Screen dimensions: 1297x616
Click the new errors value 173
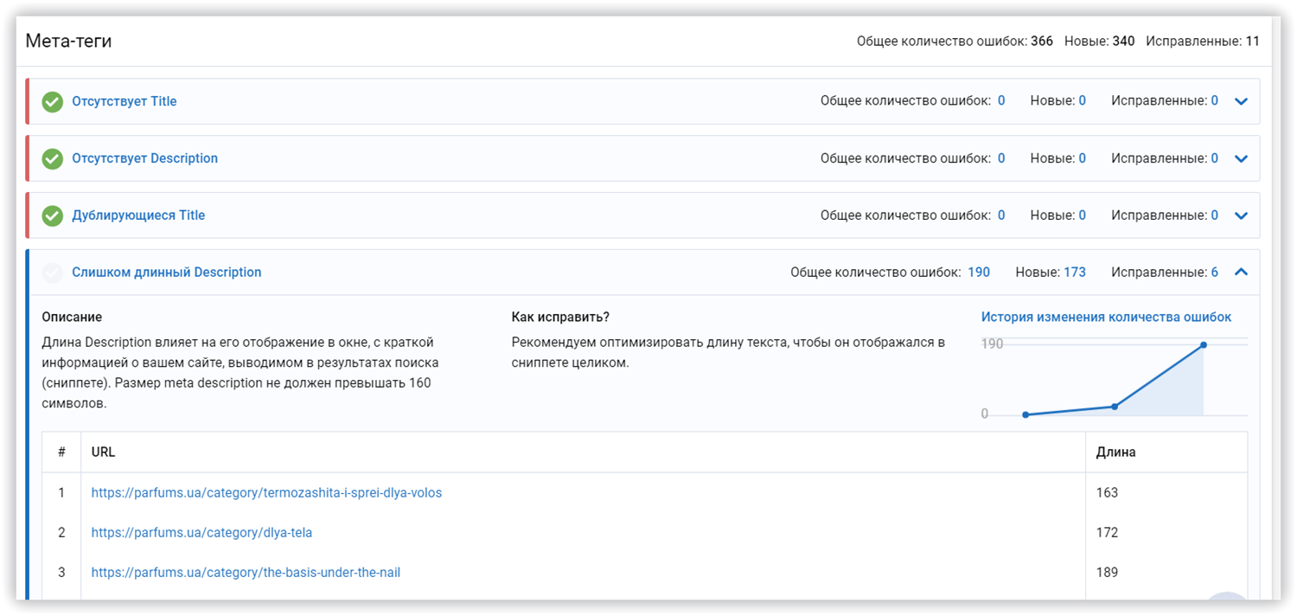[x=1075, y=273]
